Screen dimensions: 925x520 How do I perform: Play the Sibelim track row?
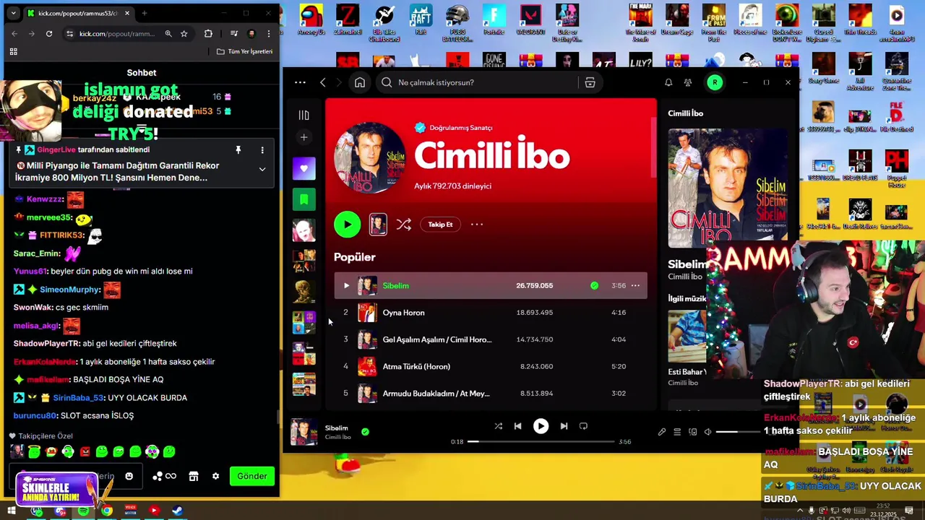346,285
